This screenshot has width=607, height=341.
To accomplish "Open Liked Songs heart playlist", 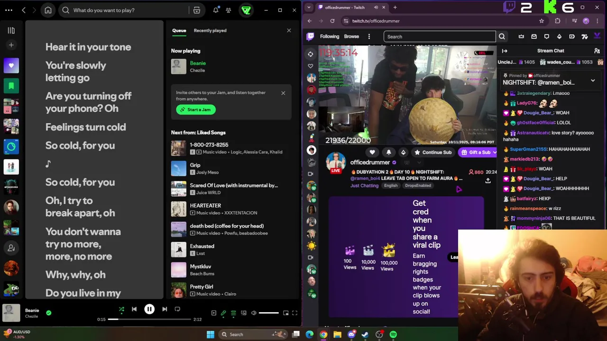I will click(x=11, y=65).
